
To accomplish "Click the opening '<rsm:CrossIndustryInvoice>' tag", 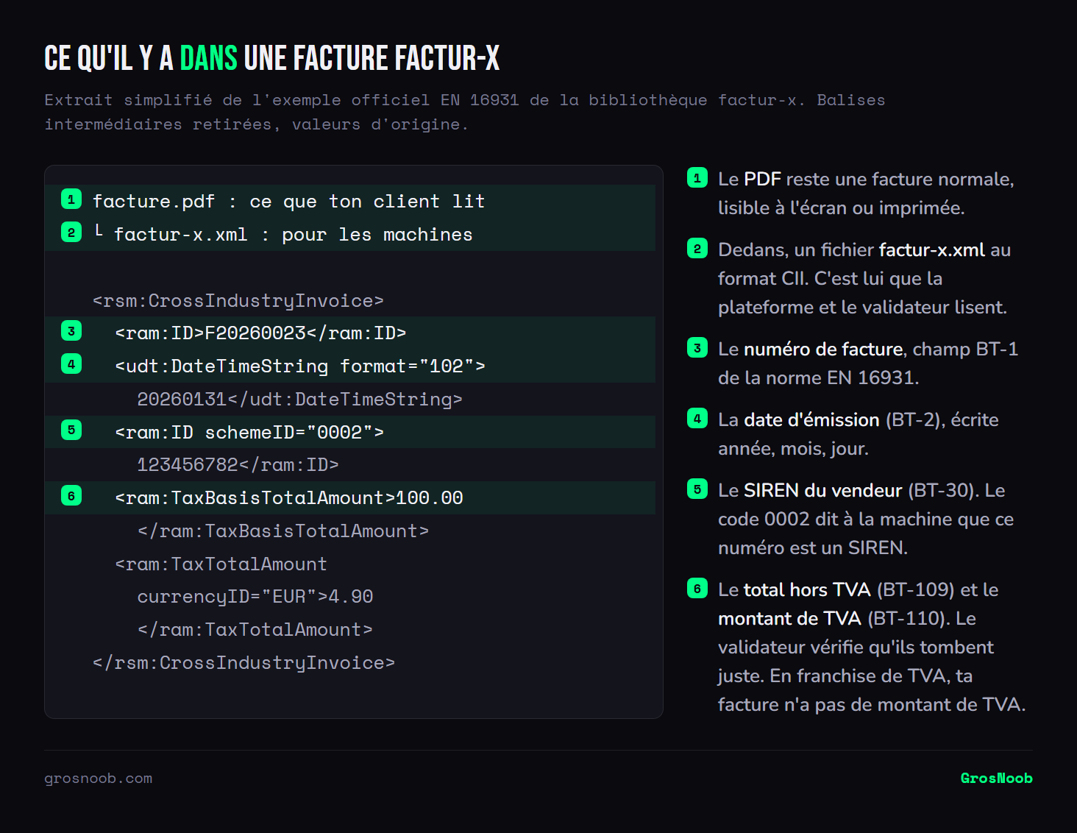I will 238,300.
